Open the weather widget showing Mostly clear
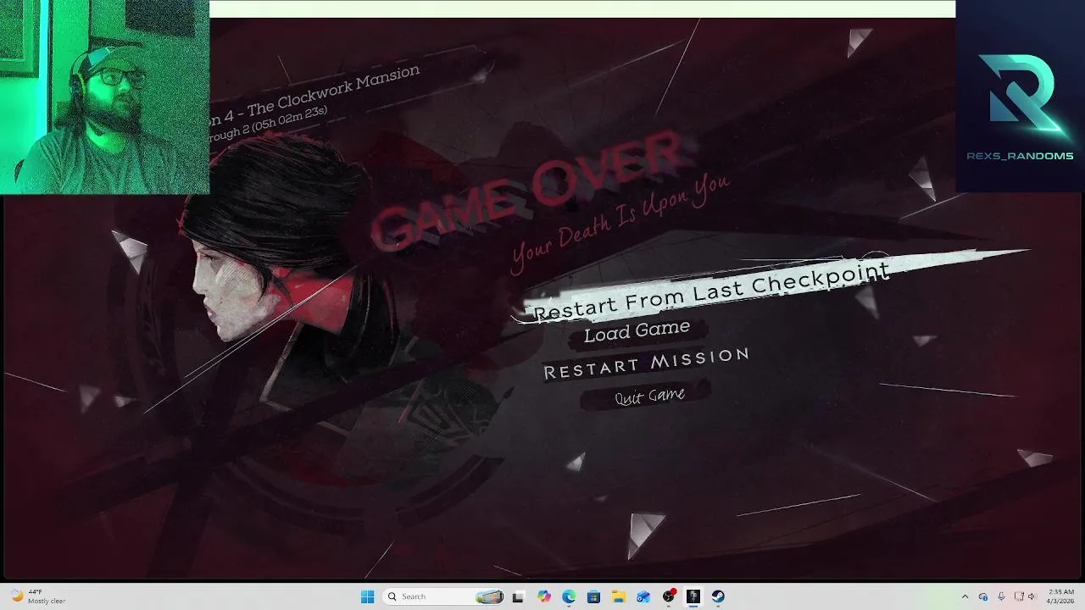 pyautogui.click(x=37, y=596)
